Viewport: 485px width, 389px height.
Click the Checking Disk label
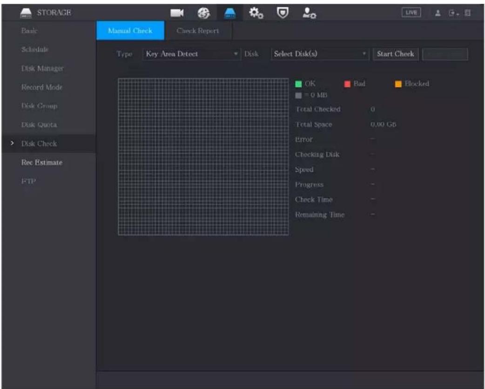(317, 154)
